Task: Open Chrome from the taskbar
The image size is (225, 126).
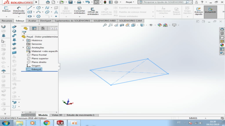Action: [x=47, y=123]
